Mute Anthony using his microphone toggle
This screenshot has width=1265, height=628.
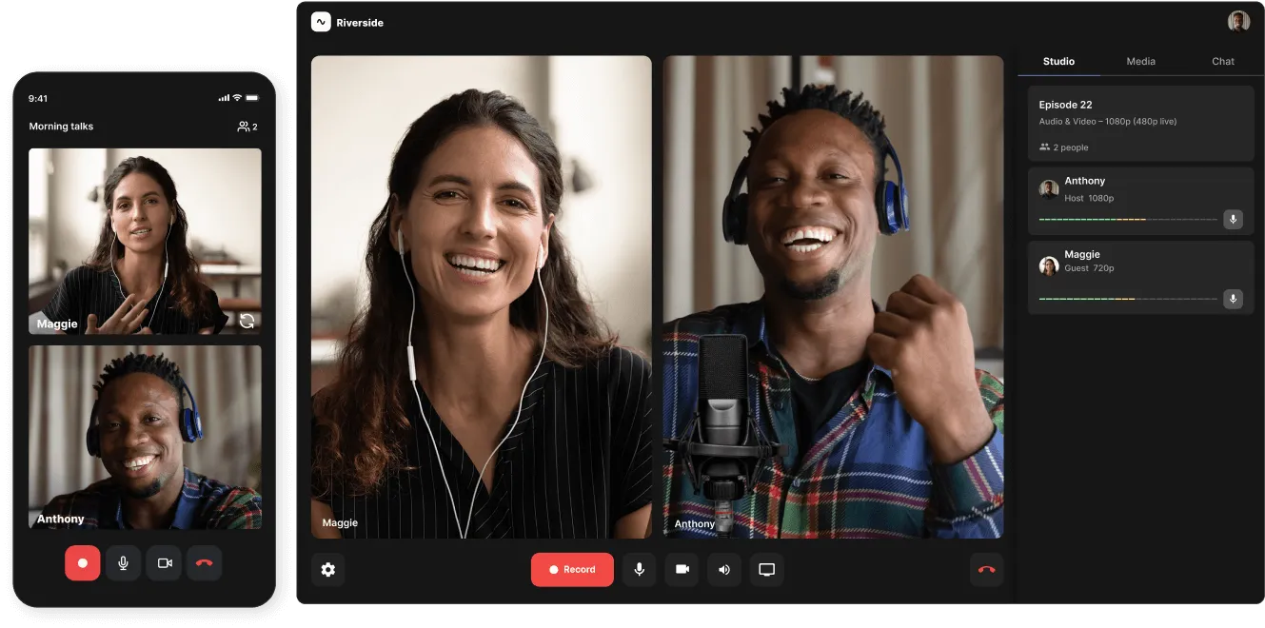coord(1233,219)
